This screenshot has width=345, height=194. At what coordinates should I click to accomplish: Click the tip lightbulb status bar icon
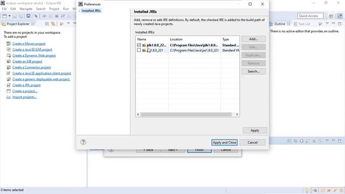(x=307, y=190)
